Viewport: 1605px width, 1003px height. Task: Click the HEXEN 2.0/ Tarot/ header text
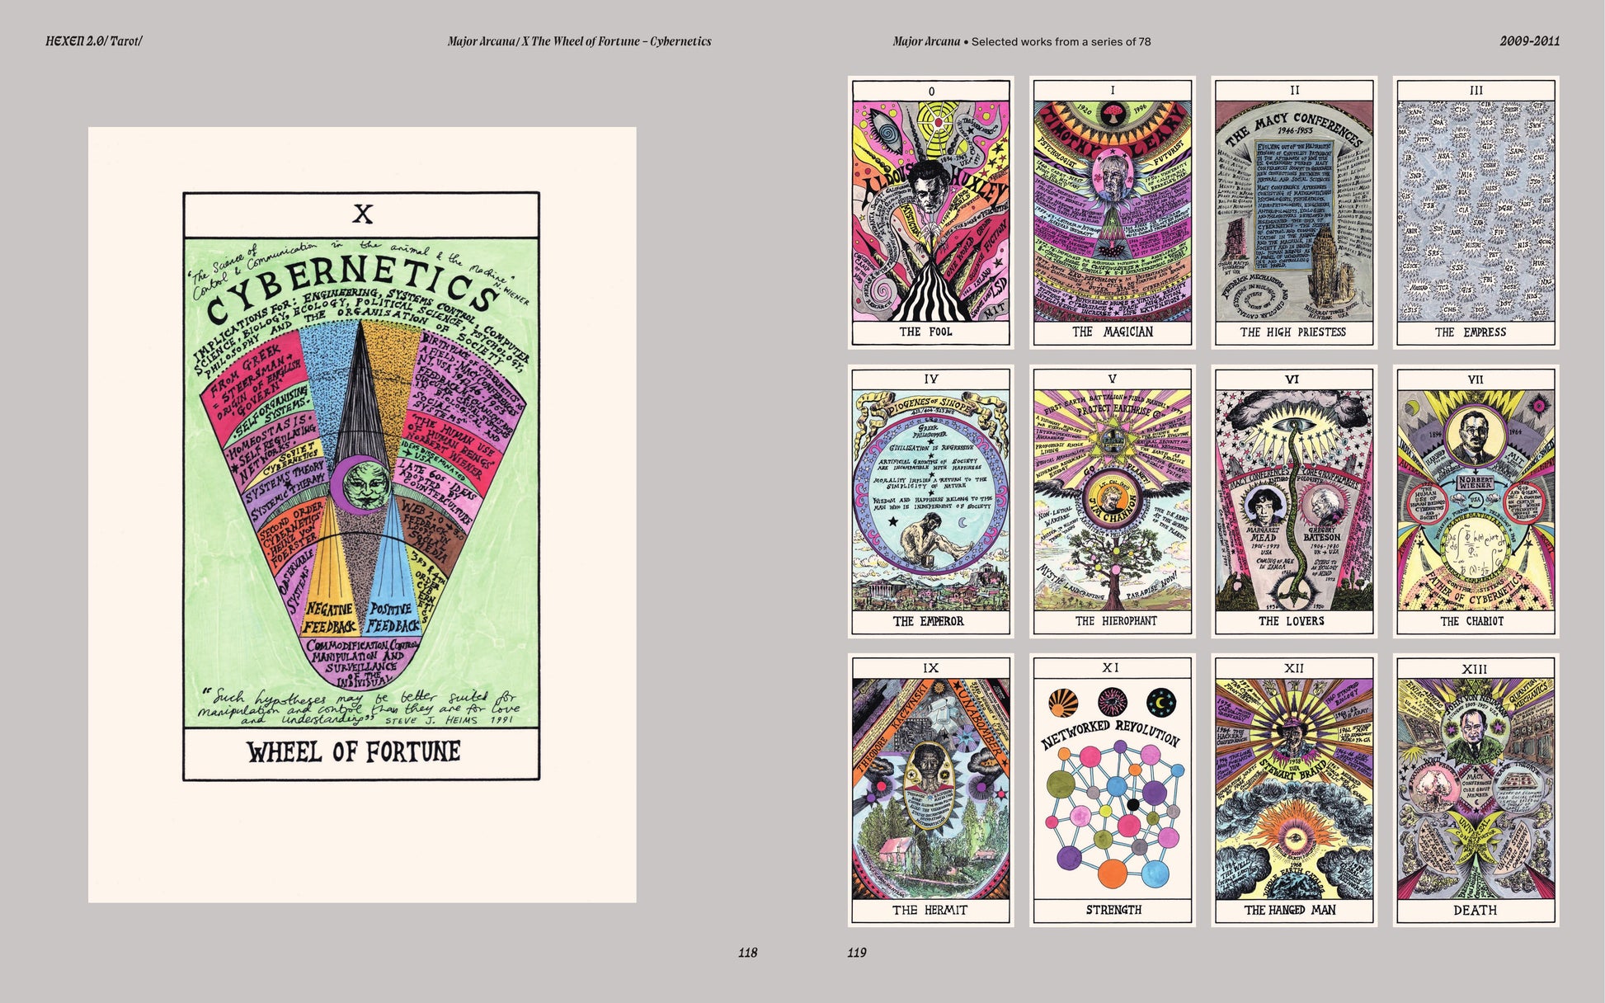tap(94, 41)
